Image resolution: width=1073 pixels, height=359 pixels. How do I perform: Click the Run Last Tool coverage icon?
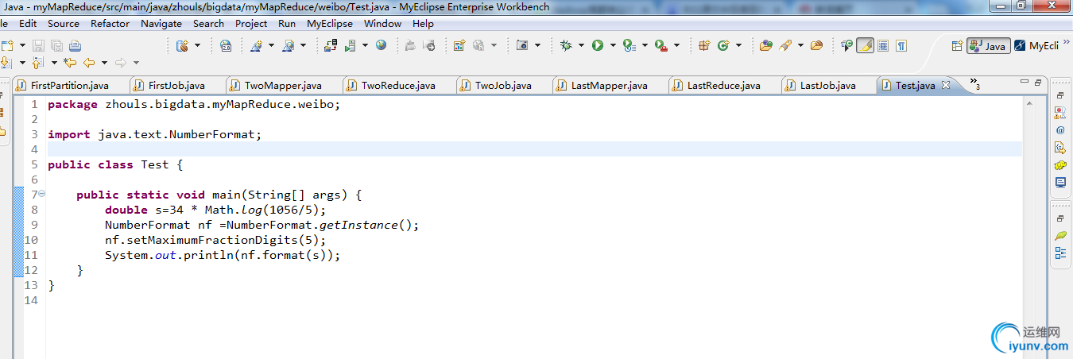click(x=629, y=45)
